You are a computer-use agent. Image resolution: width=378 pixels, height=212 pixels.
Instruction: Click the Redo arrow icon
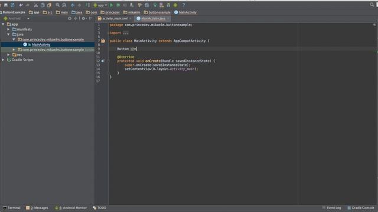pyautogui.click(x=28, y=5)
